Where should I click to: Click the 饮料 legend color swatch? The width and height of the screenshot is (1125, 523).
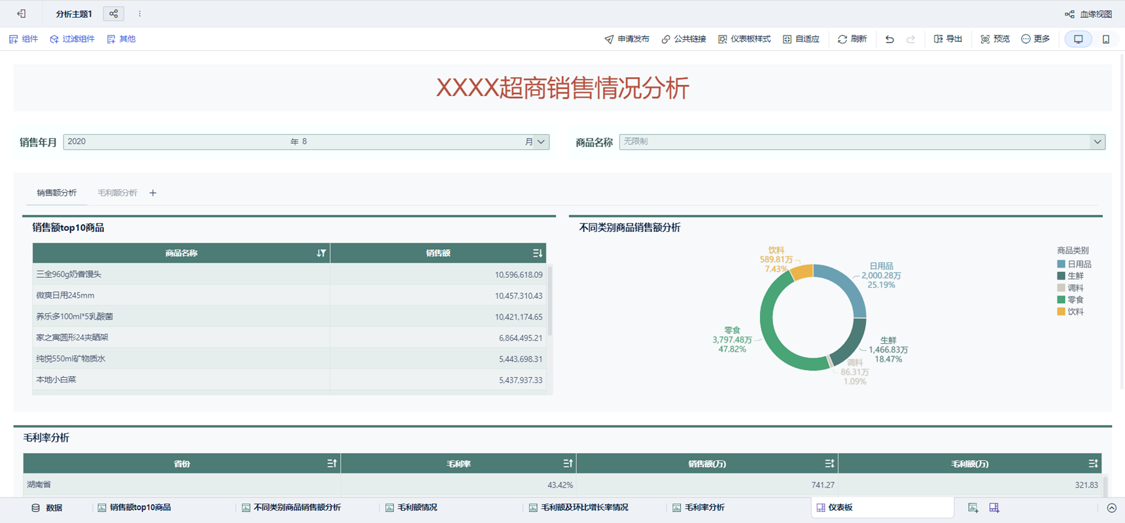[1061, 312]
